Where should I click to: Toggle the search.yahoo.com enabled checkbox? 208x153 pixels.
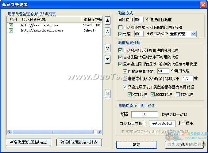coord(11,31)
